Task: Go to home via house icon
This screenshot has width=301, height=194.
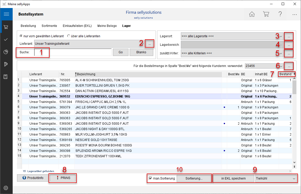Action: pos(252,14)
